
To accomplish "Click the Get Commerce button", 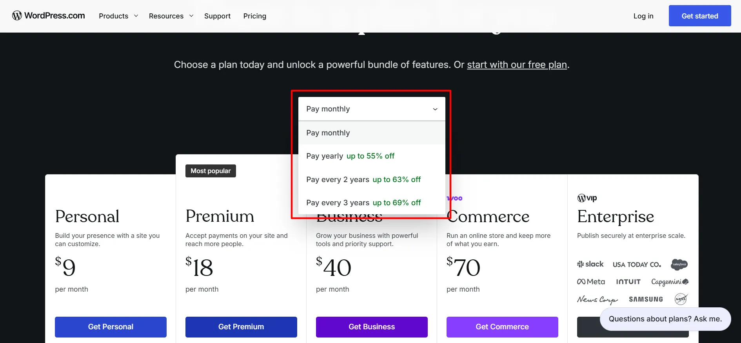I will (x=502, y=327).
